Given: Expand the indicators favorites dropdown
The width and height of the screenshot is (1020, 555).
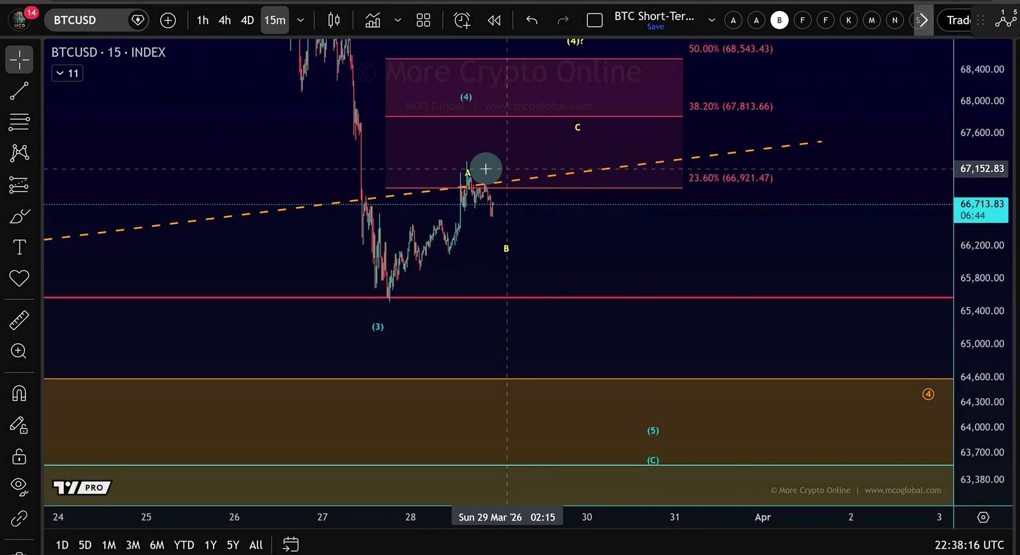Looking at the screenshot, I should click(398, 20).
